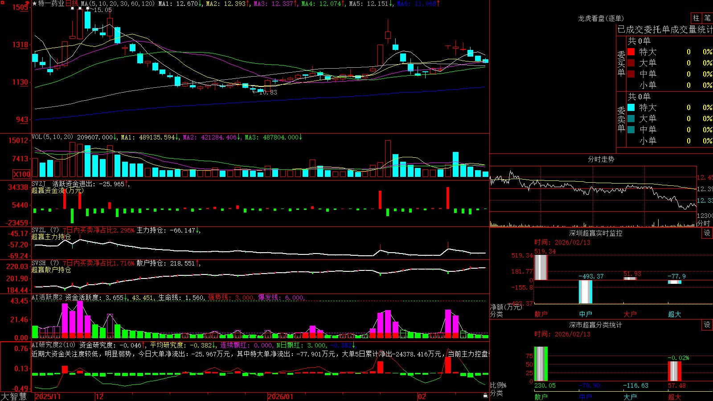Click the 超赢资金流(万元) label

point(57,190)
